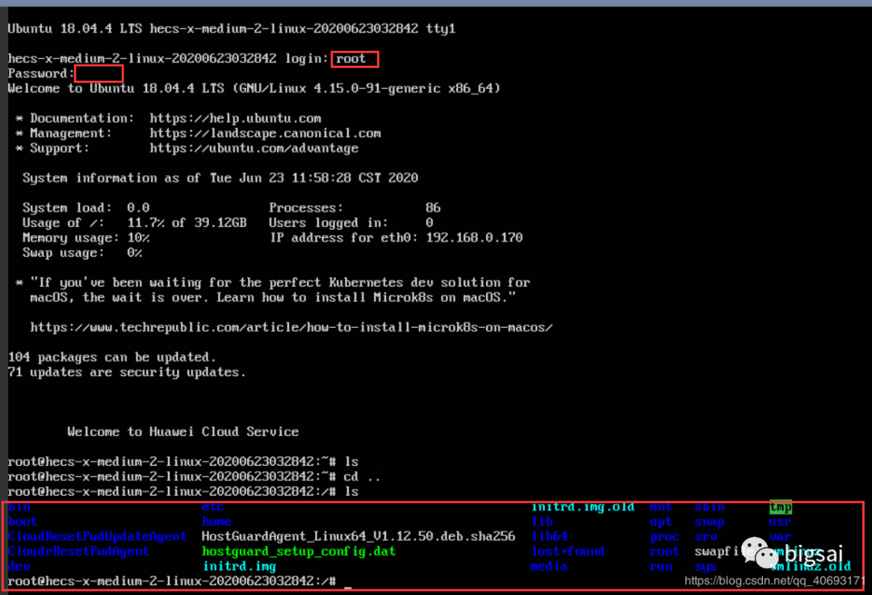Screen dimensions: 872x595
Task: Open the https://landscape.canonical.com management URL
Action: [266, 133]
